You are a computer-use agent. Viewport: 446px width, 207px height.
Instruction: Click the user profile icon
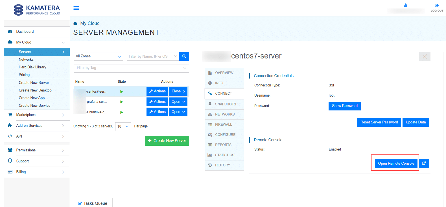[406, 5]
